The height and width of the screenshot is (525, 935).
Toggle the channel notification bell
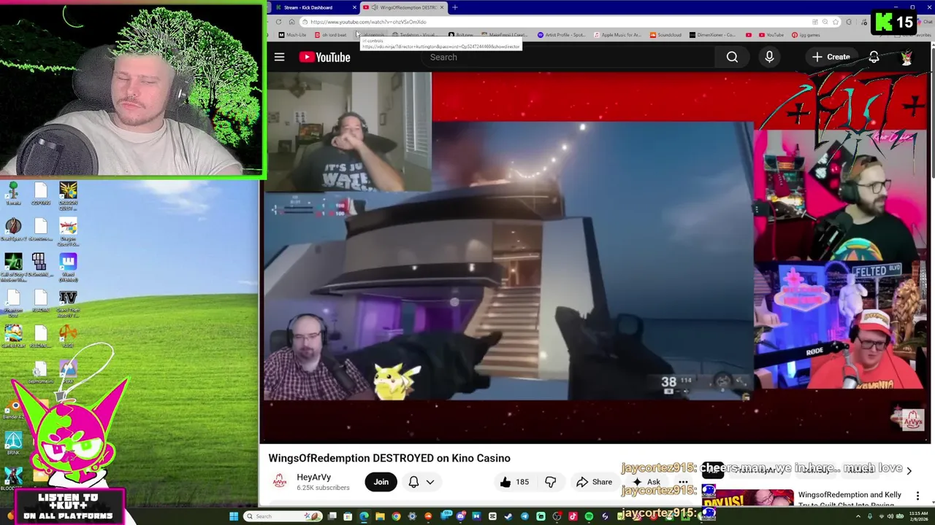tap(413, 482)
